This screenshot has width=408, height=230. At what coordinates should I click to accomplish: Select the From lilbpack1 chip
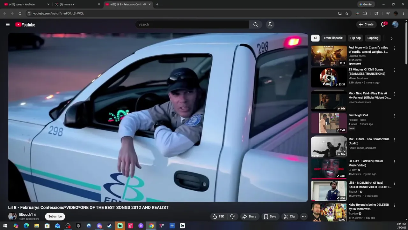[x=333, y=38]
